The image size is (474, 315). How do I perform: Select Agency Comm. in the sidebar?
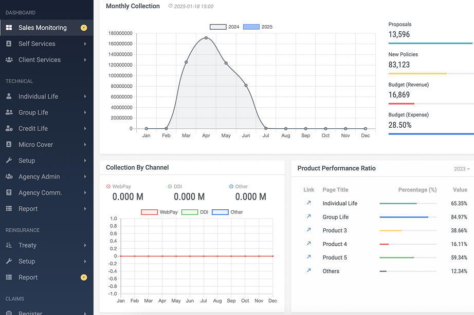40,193
